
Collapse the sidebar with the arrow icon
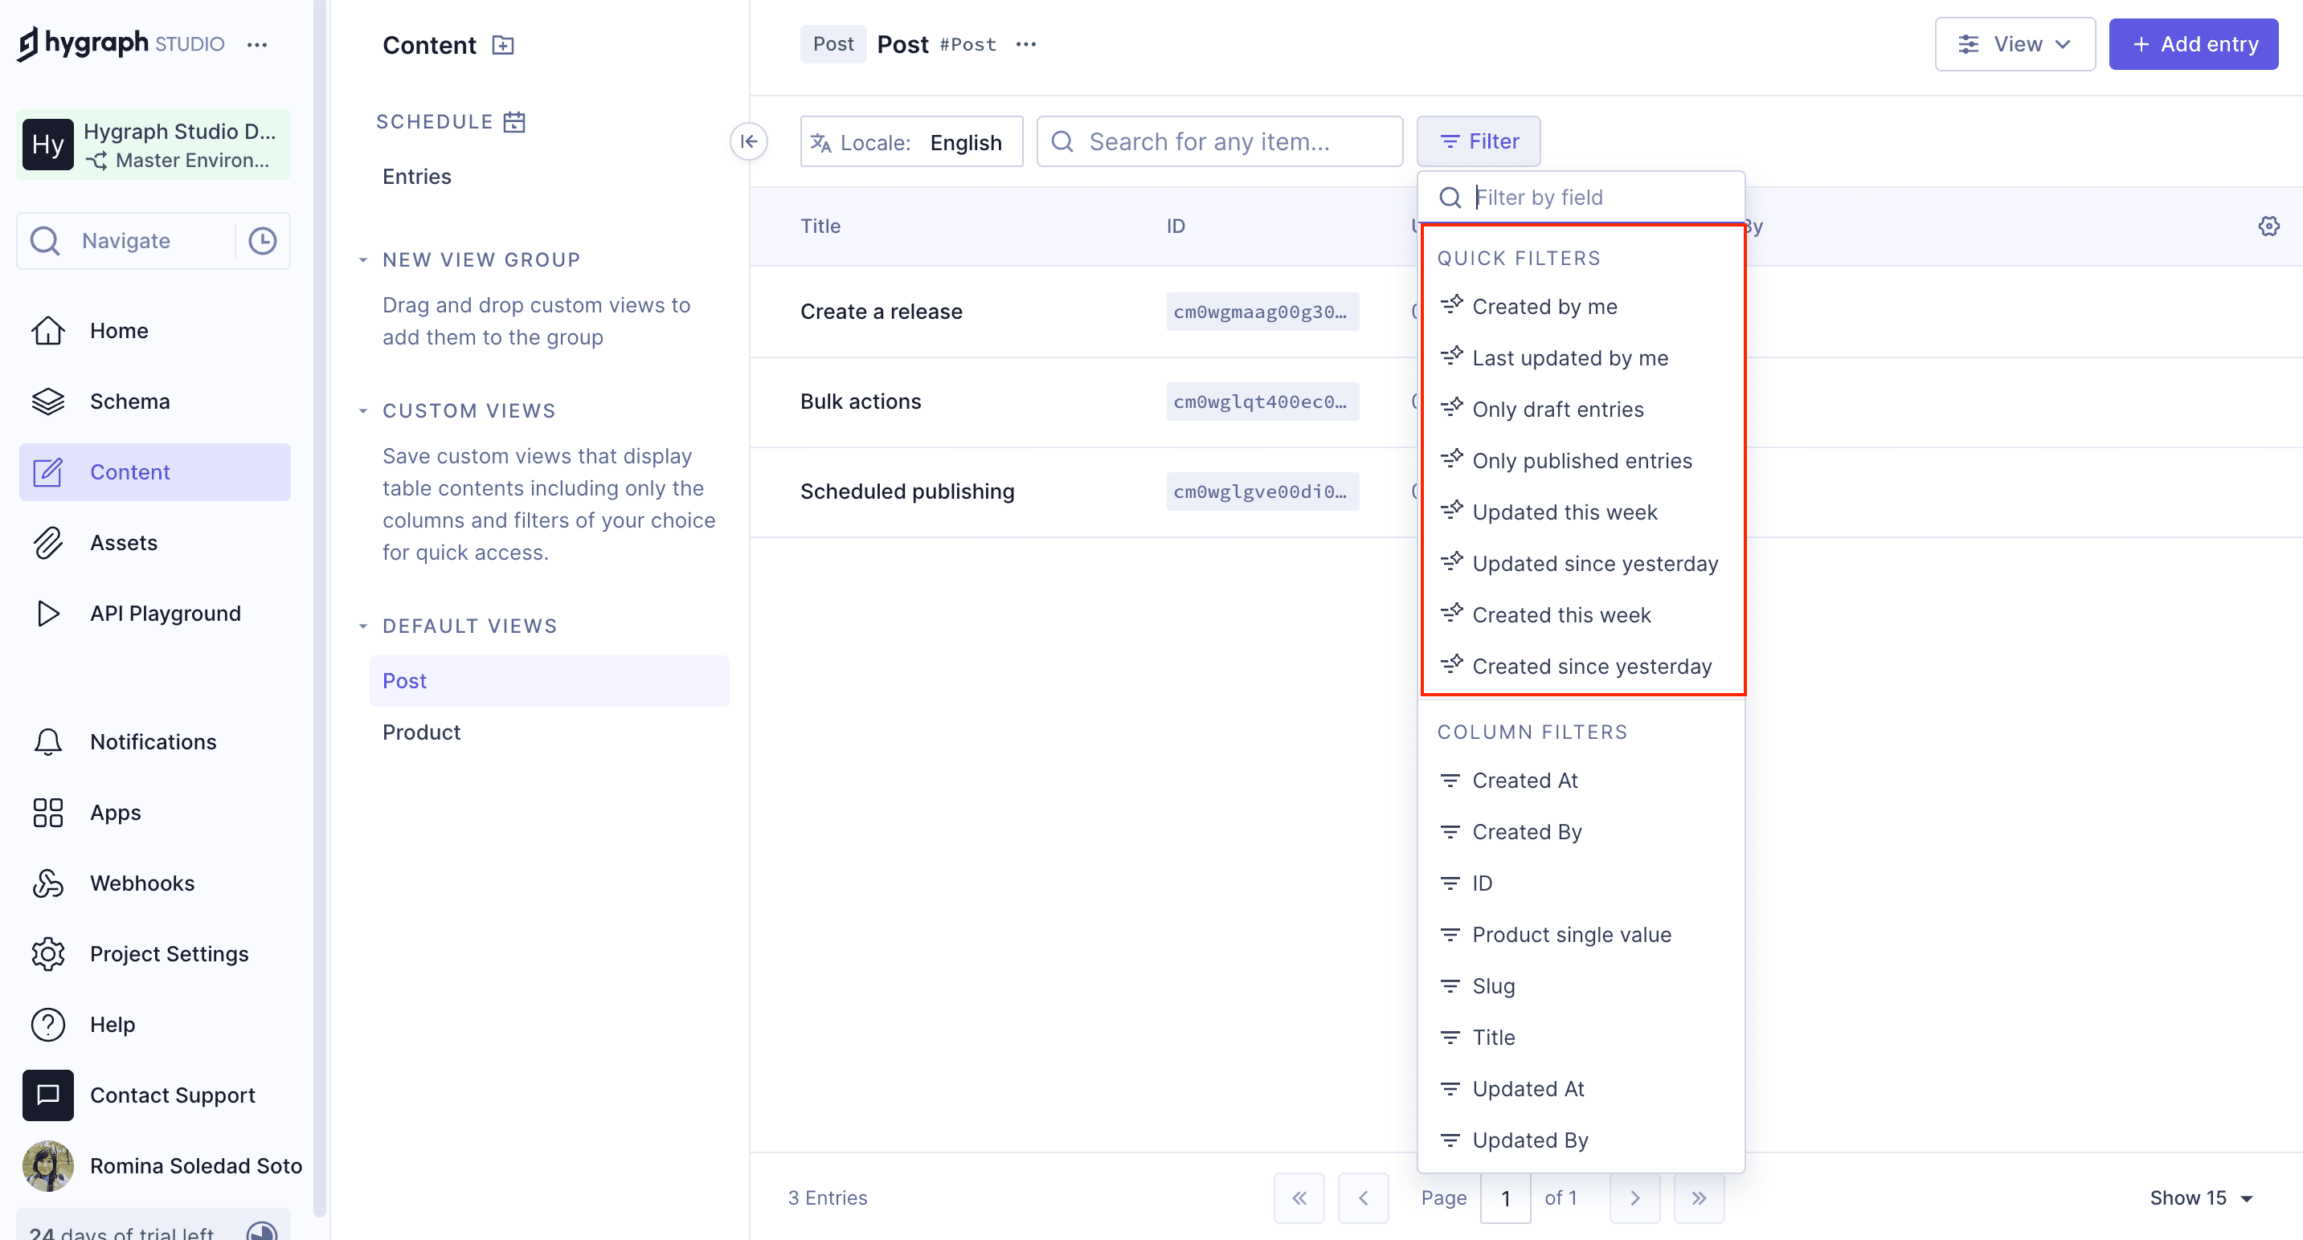(x=748, y=141)
